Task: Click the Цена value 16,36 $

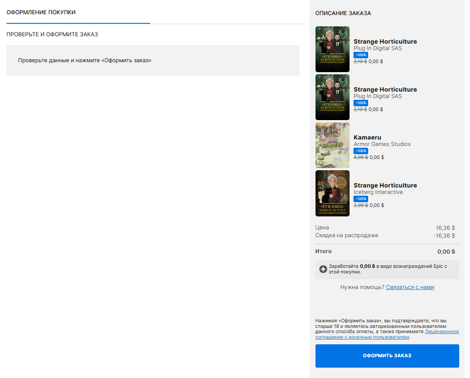Action: (445, 228)
